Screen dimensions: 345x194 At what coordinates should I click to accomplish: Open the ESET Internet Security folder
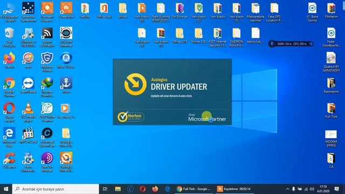click(218, 37)
